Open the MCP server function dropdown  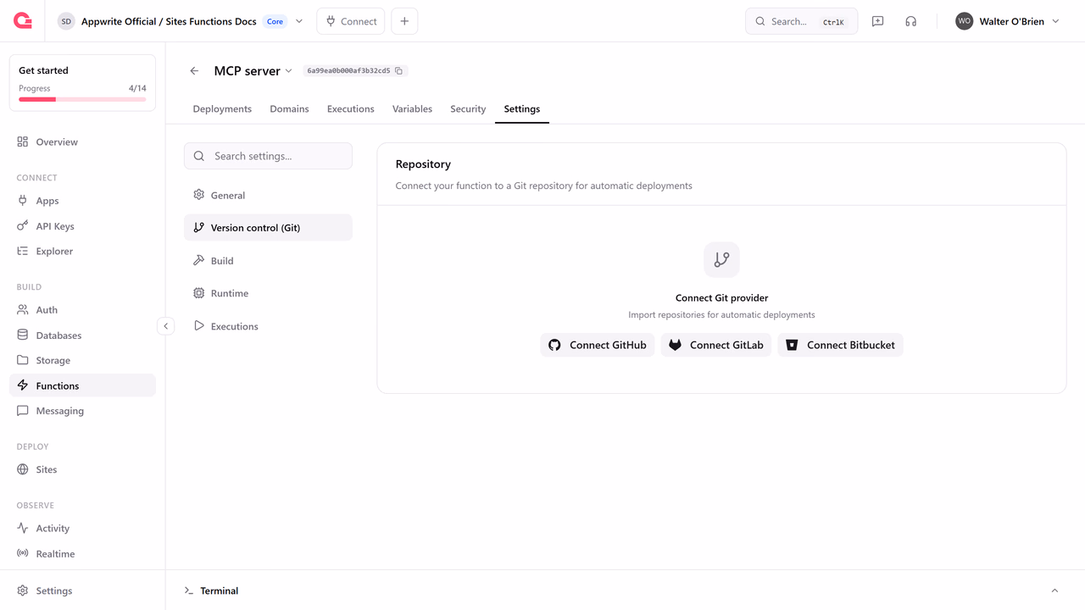288,71
